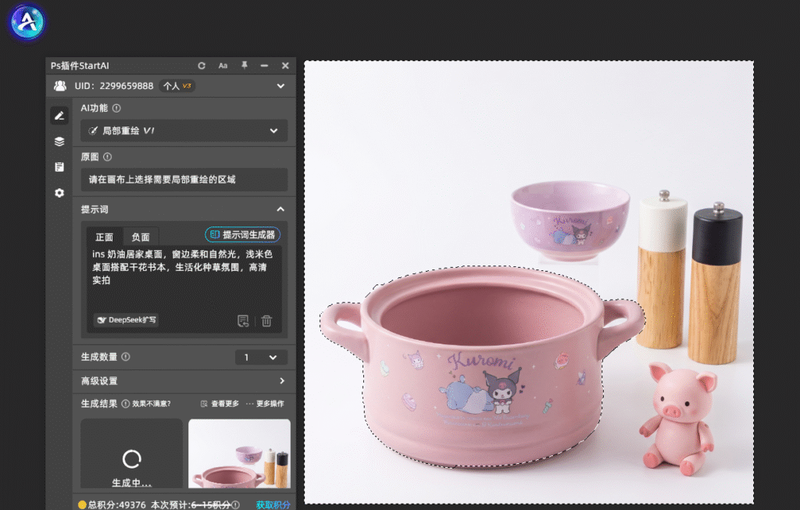
Task: Click the purple Kuromi bowl on canvas
Action: coord(570,221)
